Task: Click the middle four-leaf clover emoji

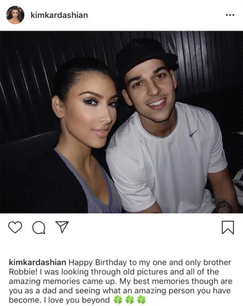Action: (130, 300)
